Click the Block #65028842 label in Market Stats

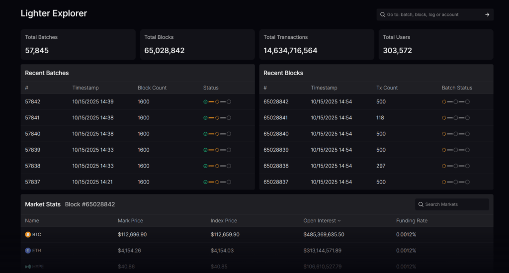[x=90, y=204]
